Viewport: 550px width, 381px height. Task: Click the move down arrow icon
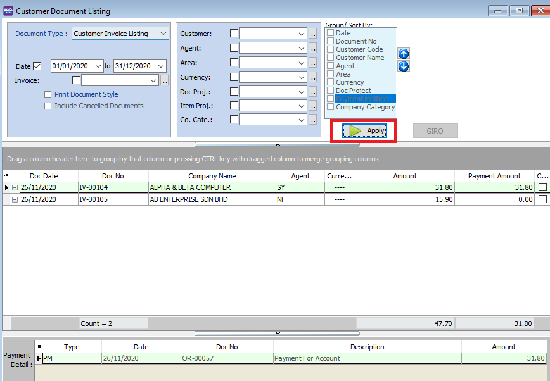pyautogui.click(x=403, y=66)
